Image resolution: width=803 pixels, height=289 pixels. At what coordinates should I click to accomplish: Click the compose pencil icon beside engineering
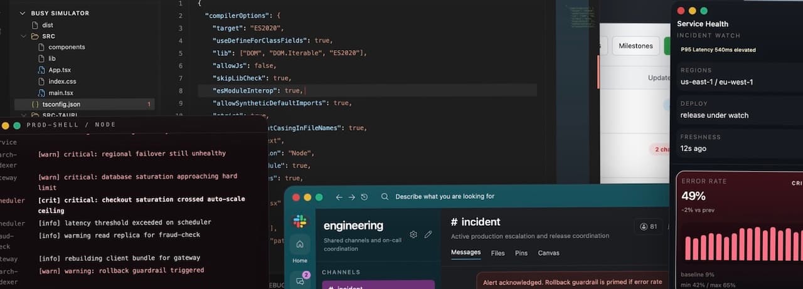428,234
